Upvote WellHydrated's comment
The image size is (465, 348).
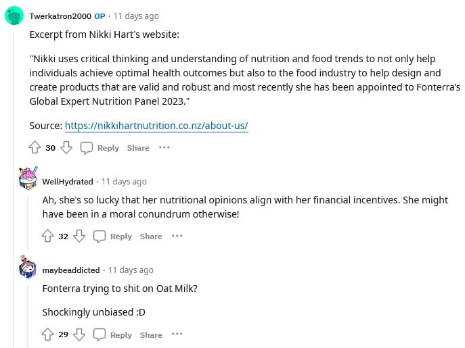click(x=47, y=236)
